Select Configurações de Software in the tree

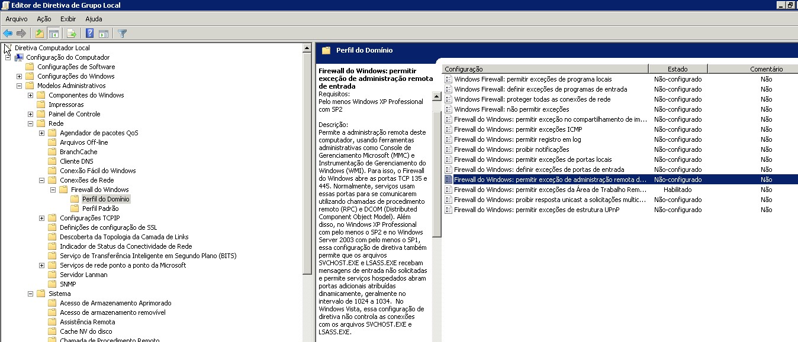pyautogui.click(x=76, y=67)
